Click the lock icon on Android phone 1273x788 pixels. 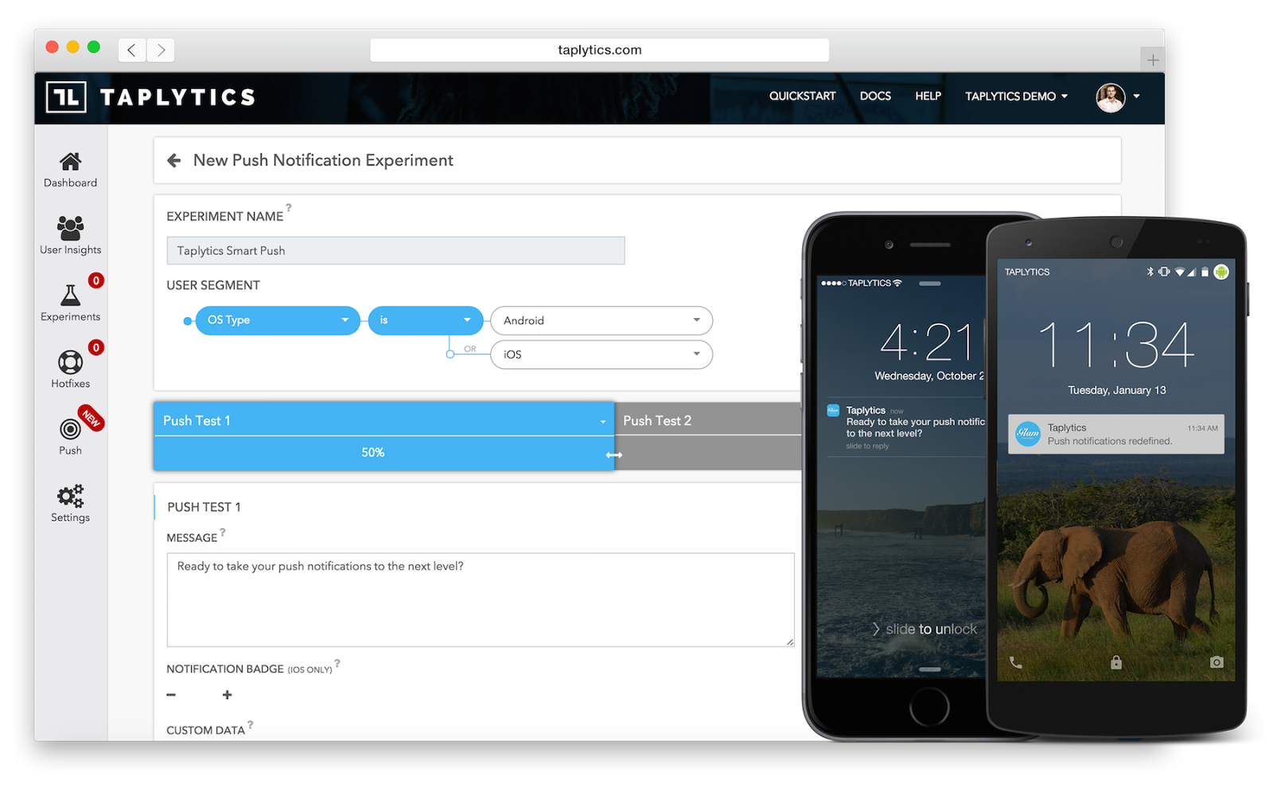1116,662
